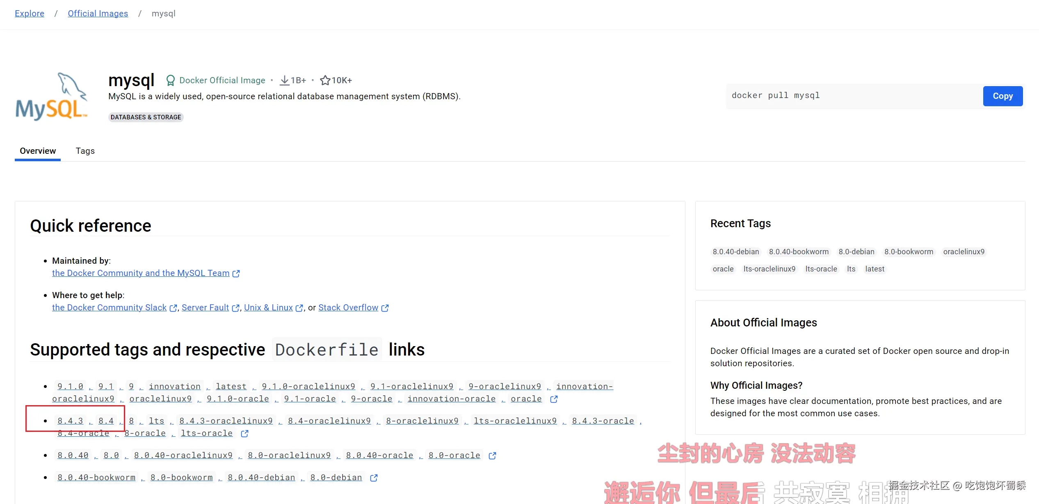
Task: Click external link icon after Stack Overflow
Action: pyautogui.click(x=385, y=308)
